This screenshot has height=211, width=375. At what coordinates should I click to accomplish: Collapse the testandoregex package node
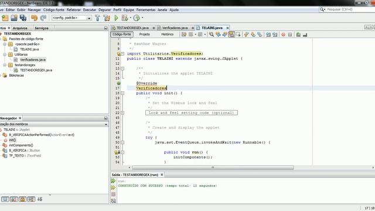point(5,65)
